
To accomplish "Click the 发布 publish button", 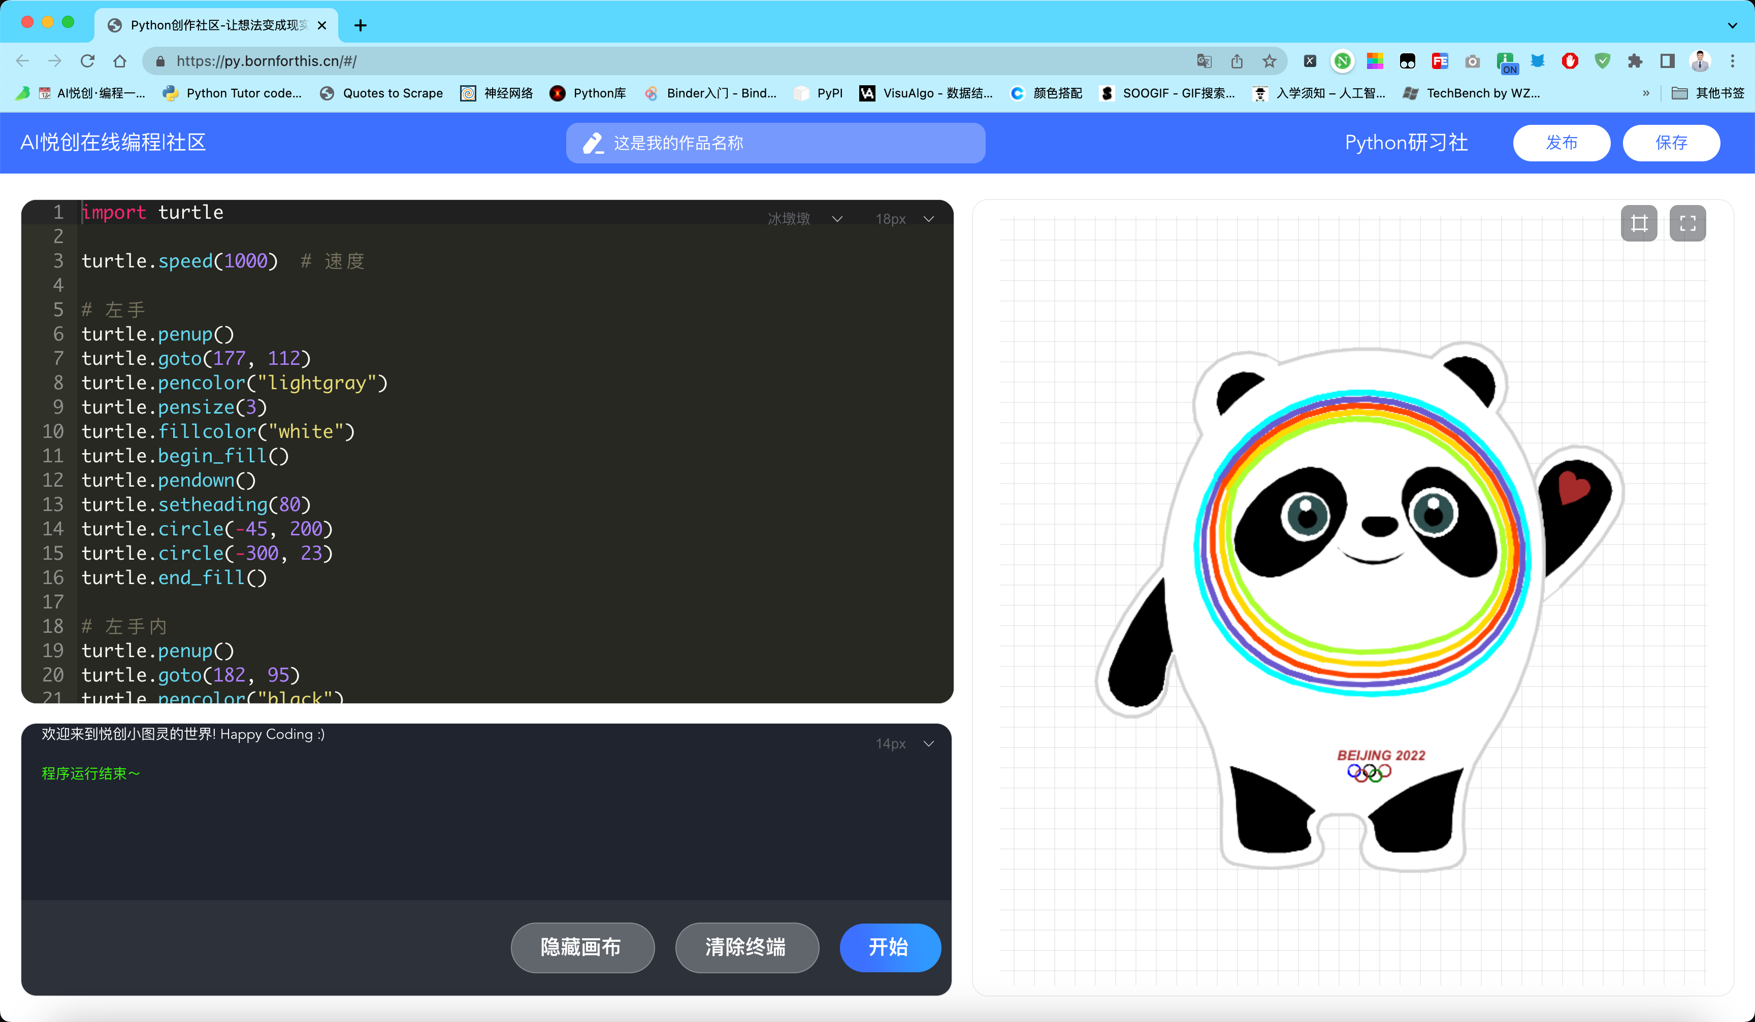I will [x=1562, y=143].
